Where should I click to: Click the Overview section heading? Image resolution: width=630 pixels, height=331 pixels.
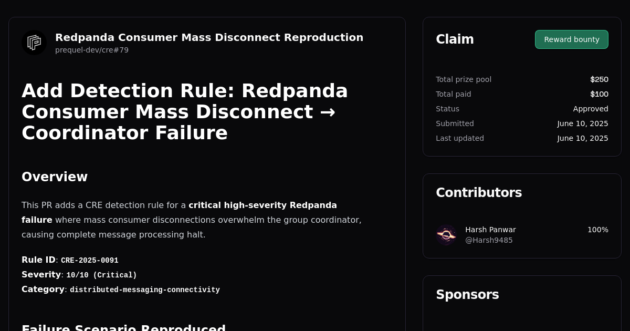(55, 177)
